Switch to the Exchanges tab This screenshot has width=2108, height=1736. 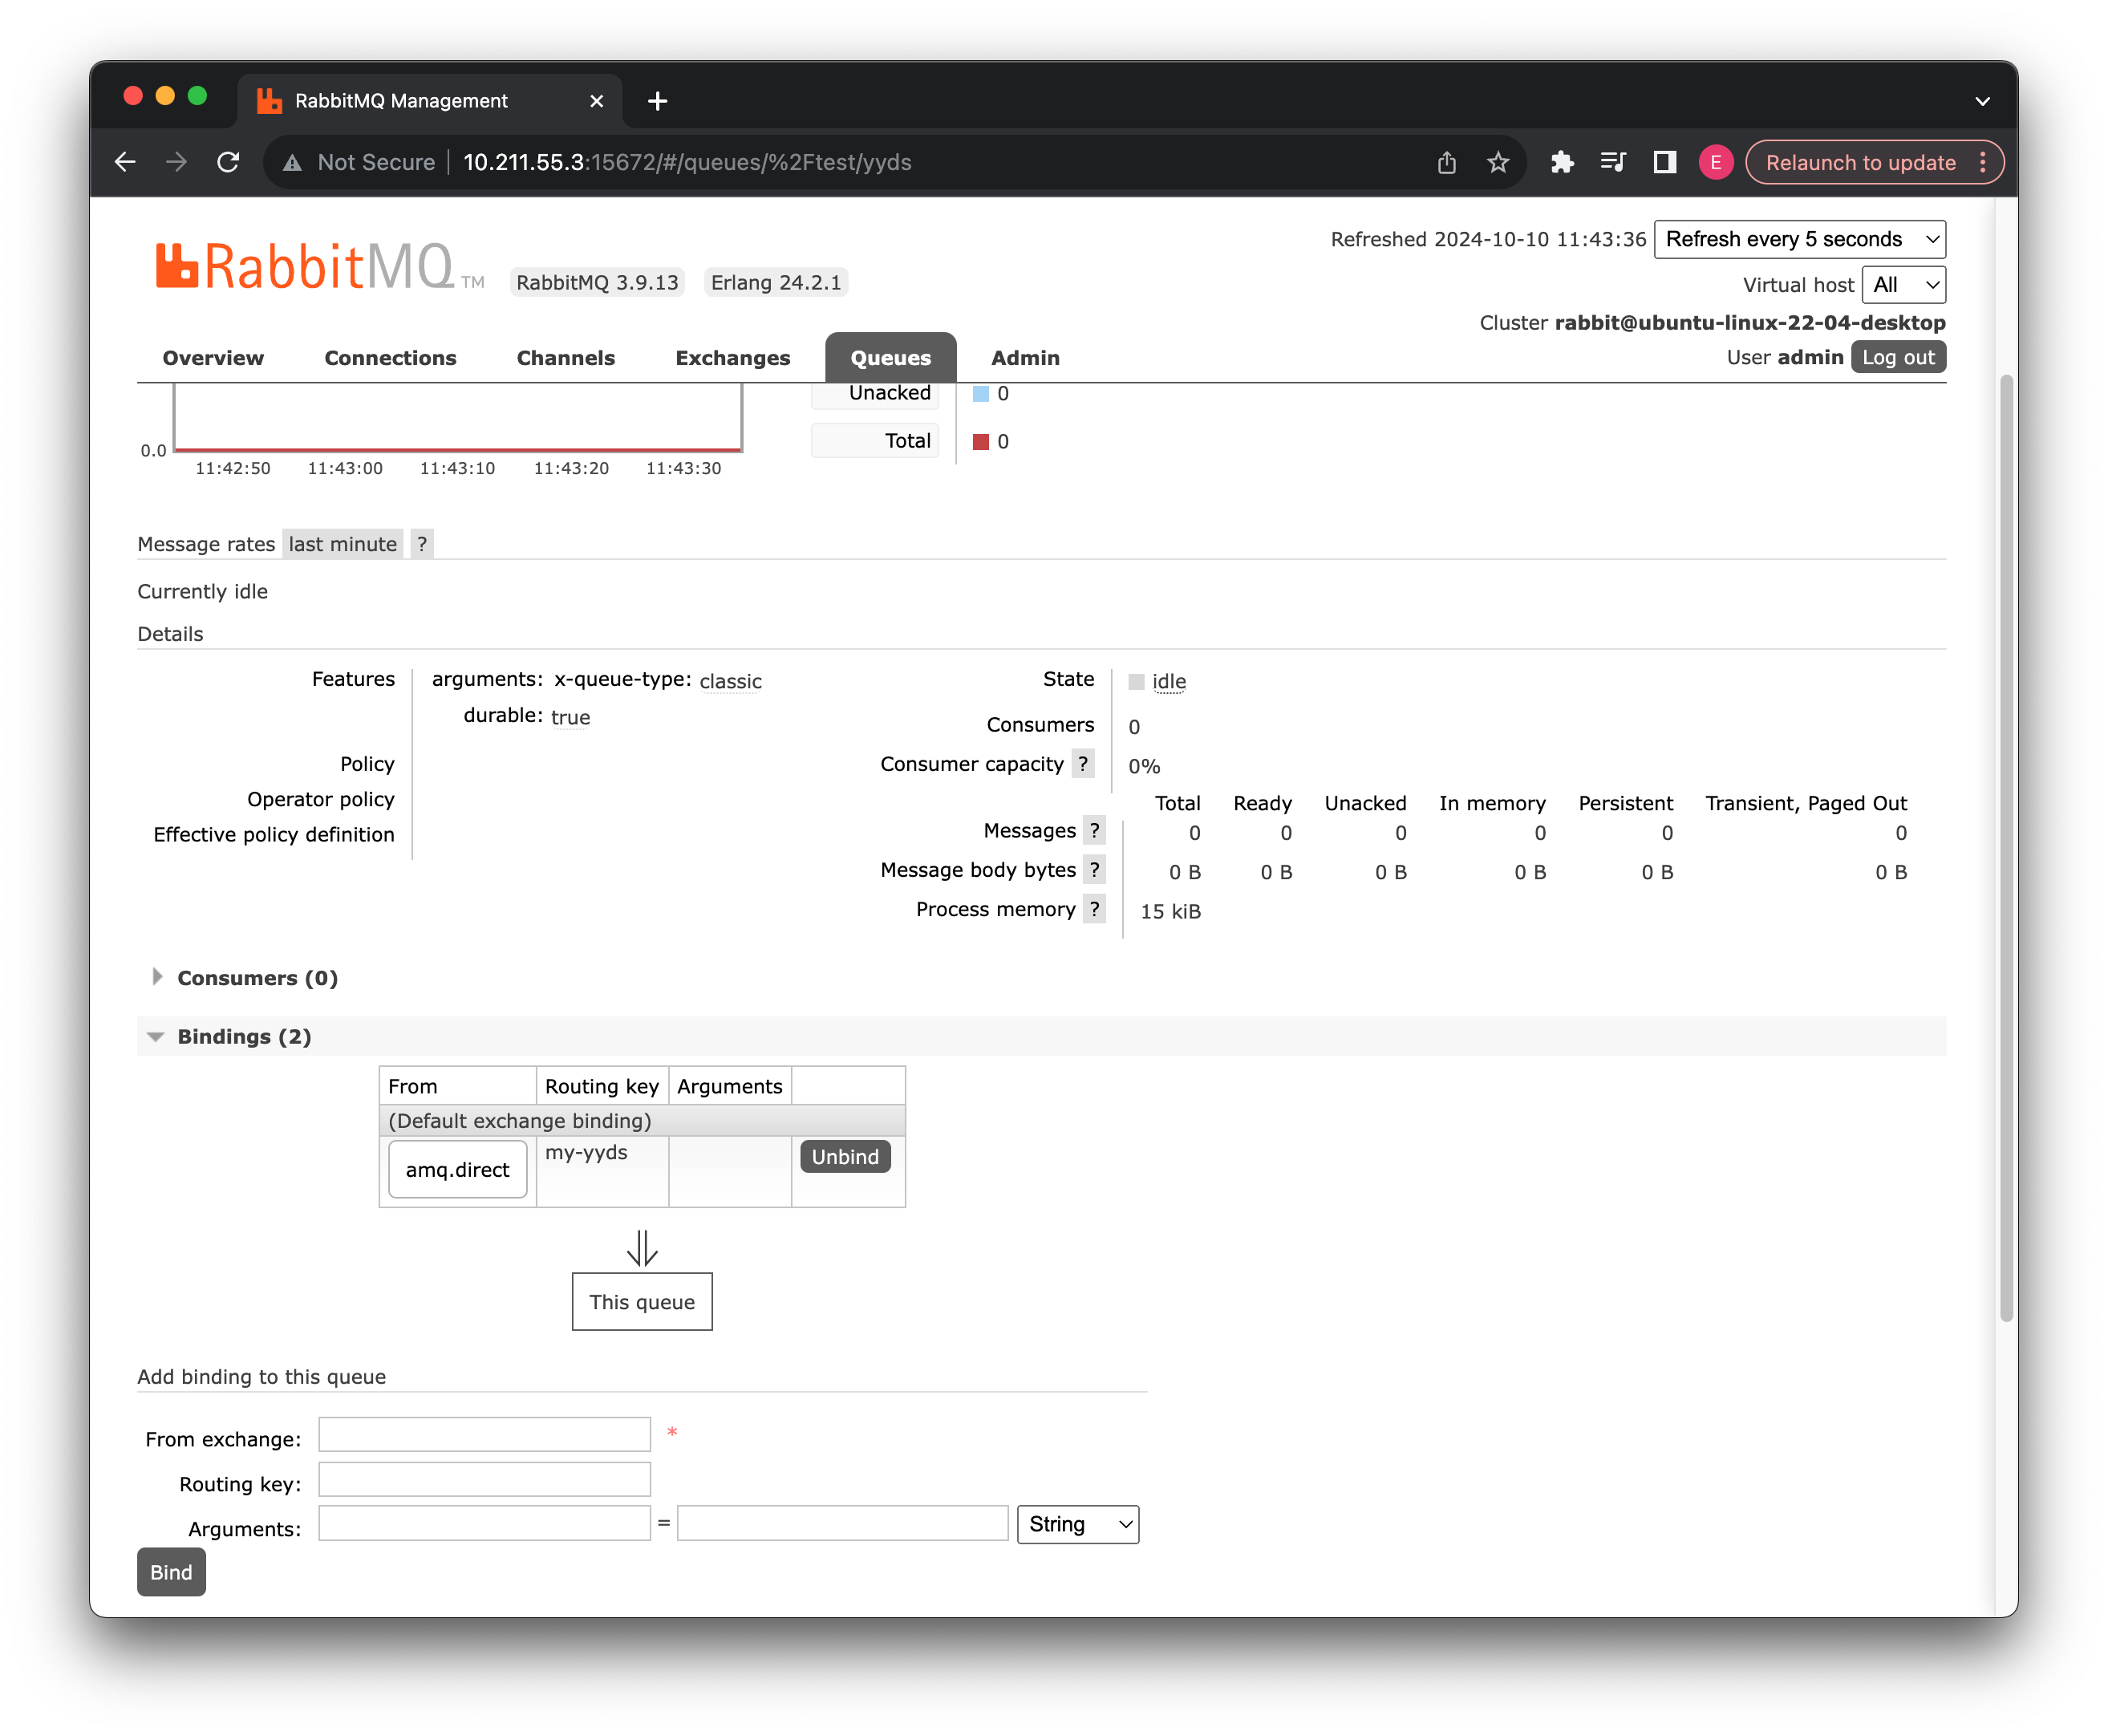point(732,358)
